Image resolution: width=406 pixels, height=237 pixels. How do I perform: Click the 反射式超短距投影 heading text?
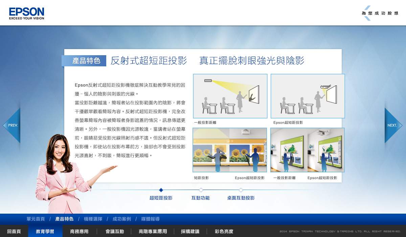click(149, 61)
